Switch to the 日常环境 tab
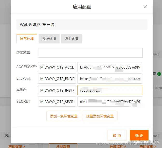 tap(27, 39)
